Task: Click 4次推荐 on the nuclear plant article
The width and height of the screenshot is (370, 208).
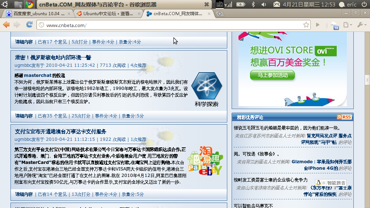Action: point(138,65)
